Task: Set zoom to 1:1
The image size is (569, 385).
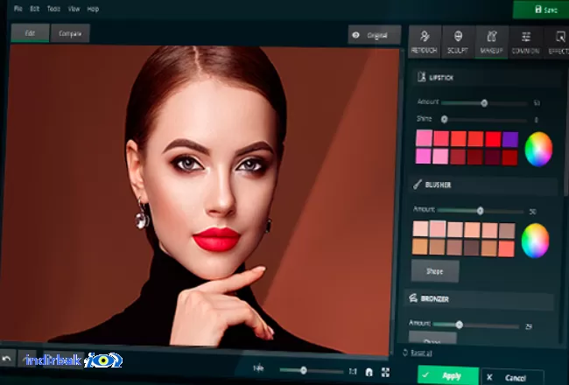Action: click(x=353, y=372)
